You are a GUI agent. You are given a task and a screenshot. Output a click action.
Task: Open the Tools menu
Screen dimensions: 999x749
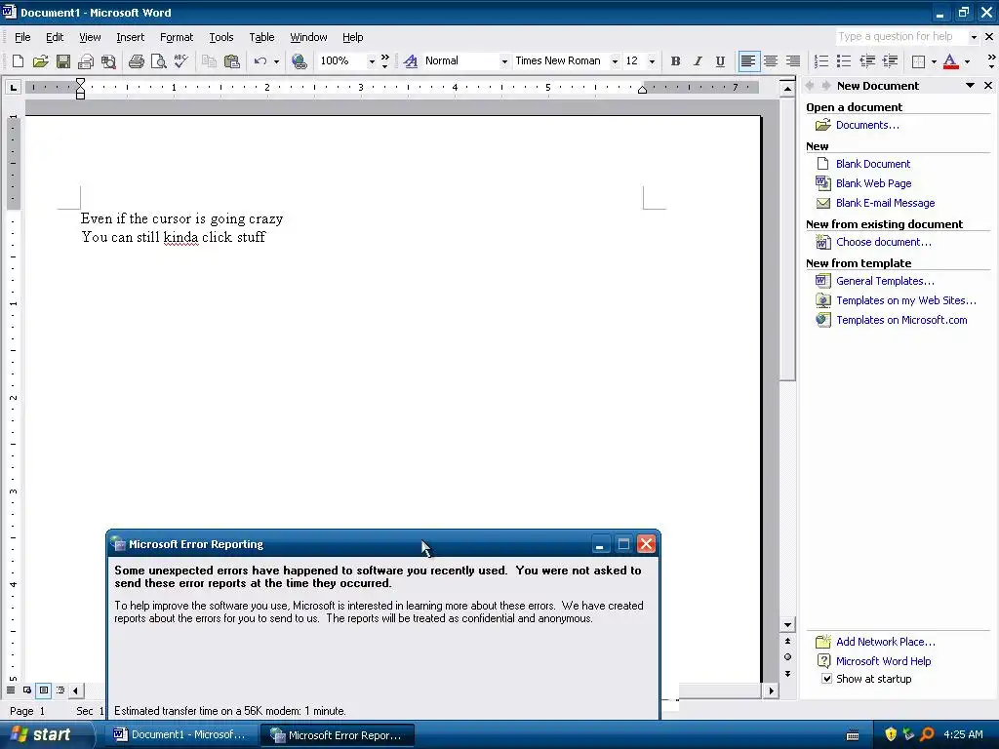(x=221, y=37)
